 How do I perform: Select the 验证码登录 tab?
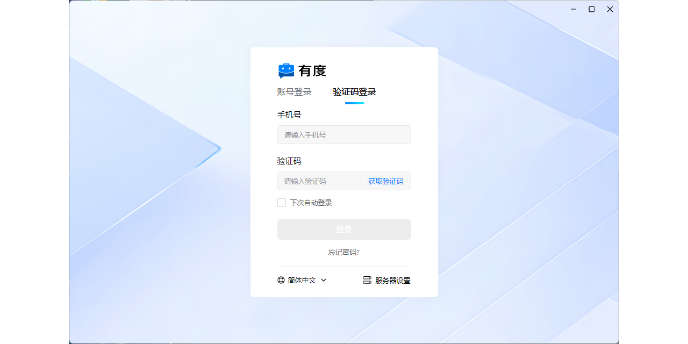354,92
